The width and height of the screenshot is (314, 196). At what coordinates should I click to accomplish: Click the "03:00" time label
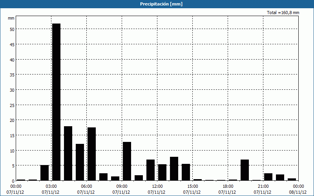click(x=51, y=187)
